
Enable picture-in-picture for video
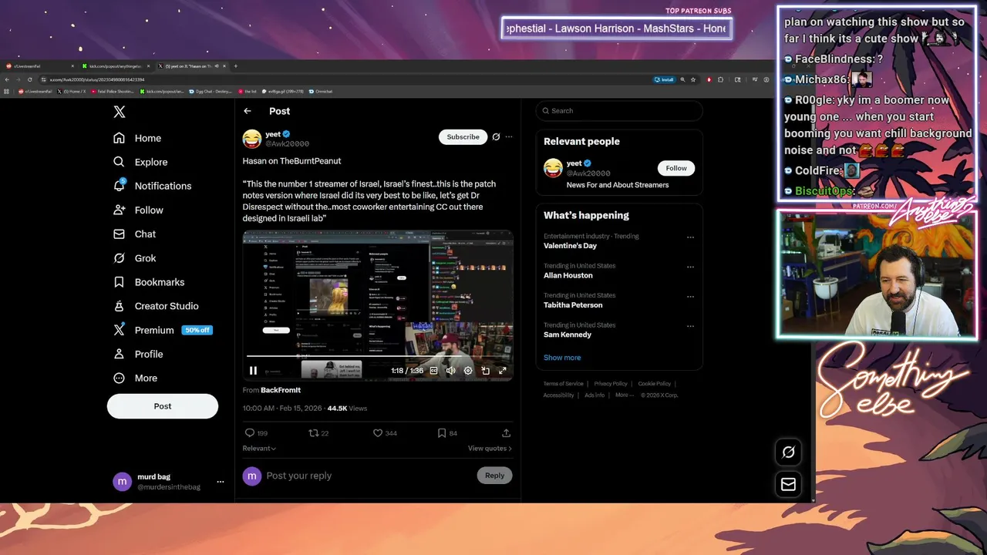pos(485,371)
